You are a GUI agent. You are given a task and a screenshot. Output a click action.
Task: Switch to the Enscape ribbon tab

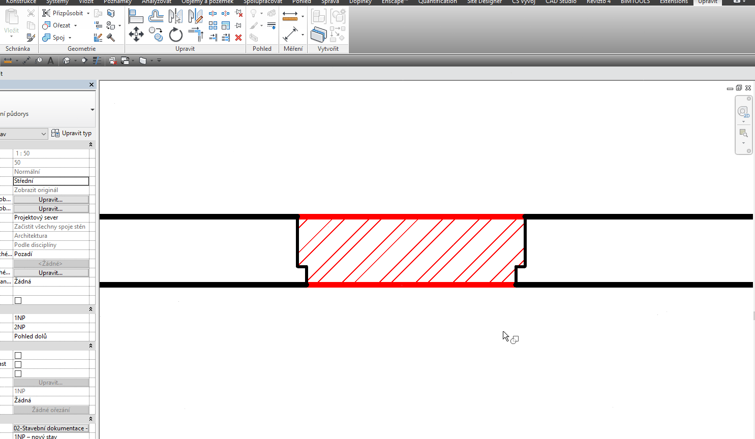(393, 2)
